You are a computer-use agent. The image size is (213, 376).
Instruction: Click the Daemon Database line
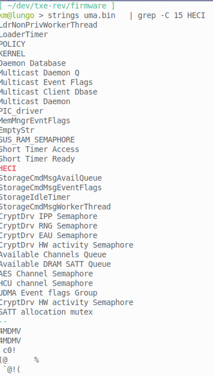[x=33, y=63]
